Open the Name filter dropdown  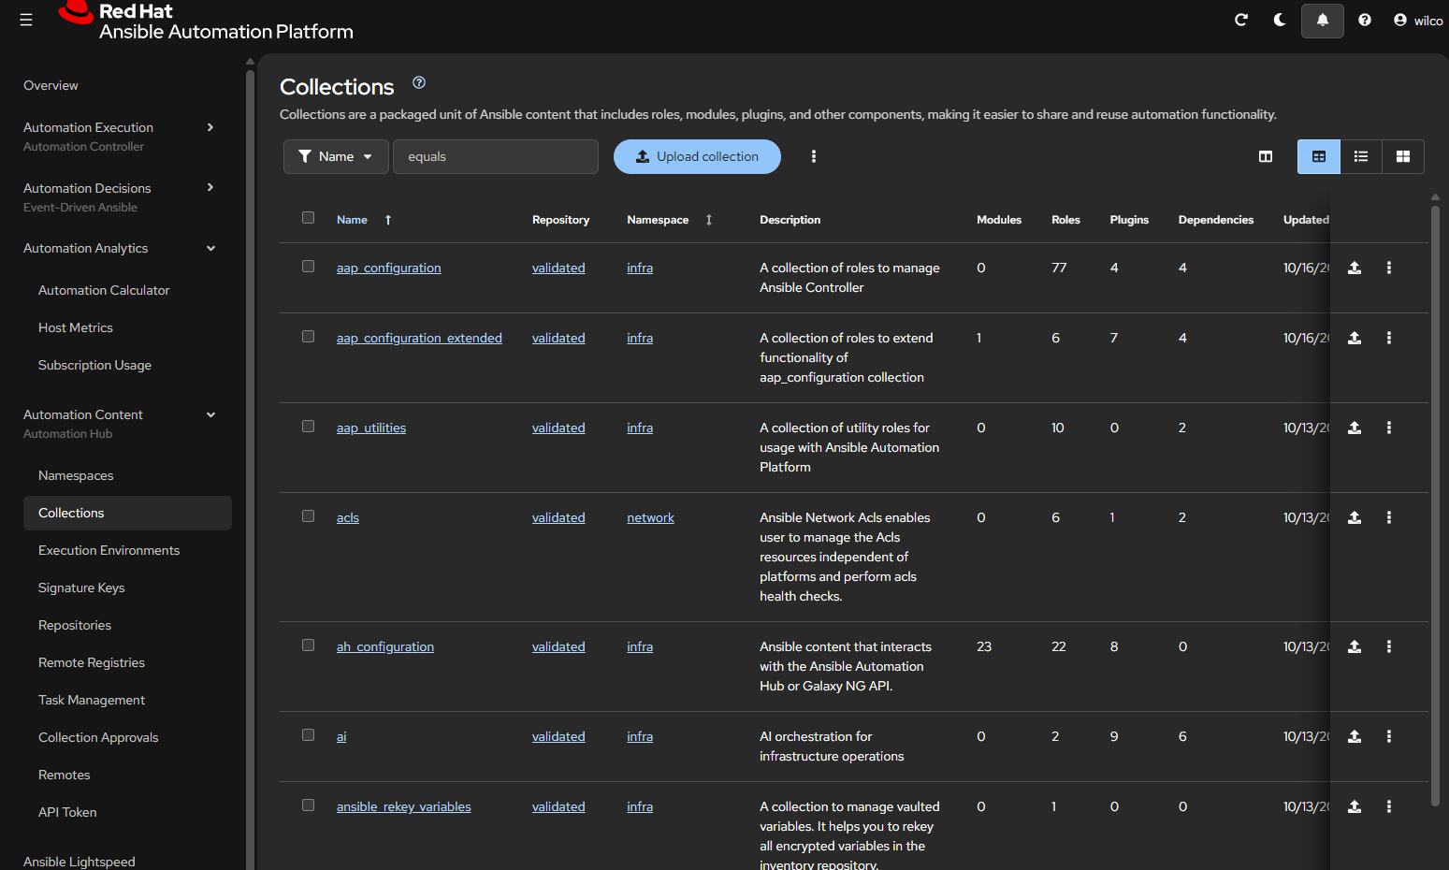click(x=336, y=156)
